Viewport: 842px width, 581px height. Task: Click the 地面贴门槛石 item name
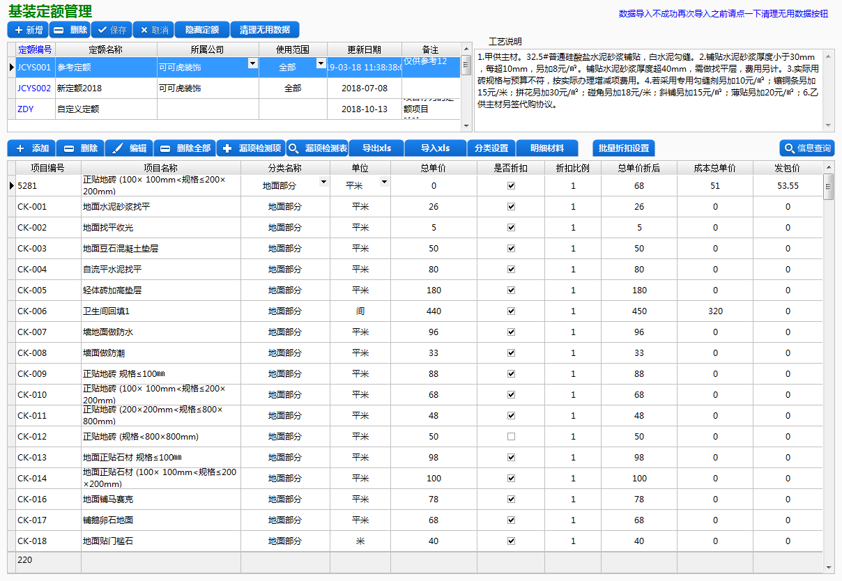108,541
